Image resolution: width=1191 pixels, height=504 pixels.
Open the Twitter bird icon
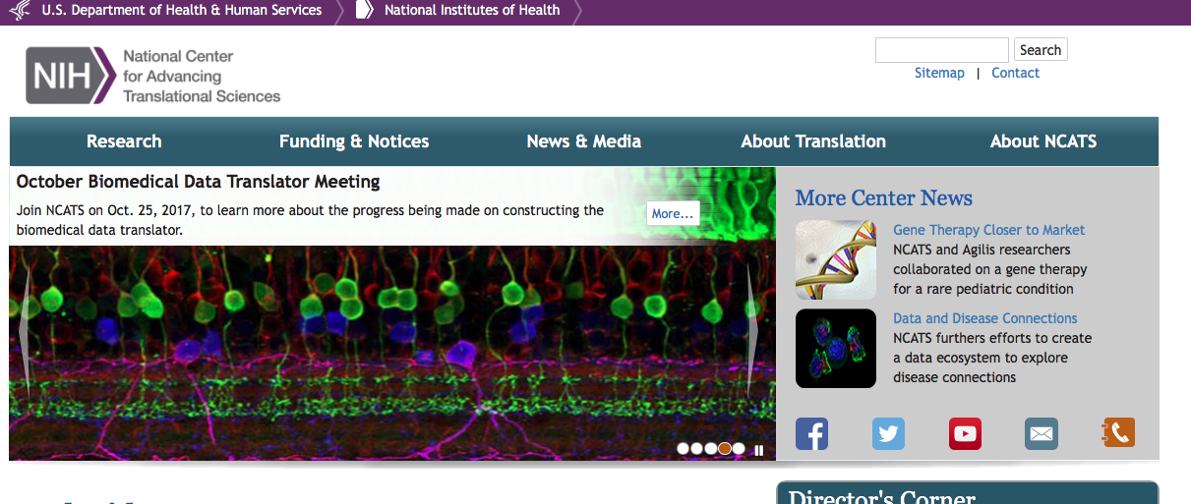pos(888,433)
